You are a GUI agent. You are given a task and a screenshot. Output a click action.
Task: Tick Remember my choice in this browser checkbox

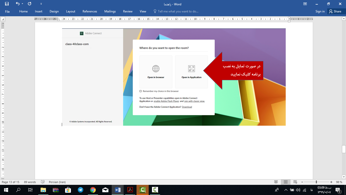coord(141,91)
